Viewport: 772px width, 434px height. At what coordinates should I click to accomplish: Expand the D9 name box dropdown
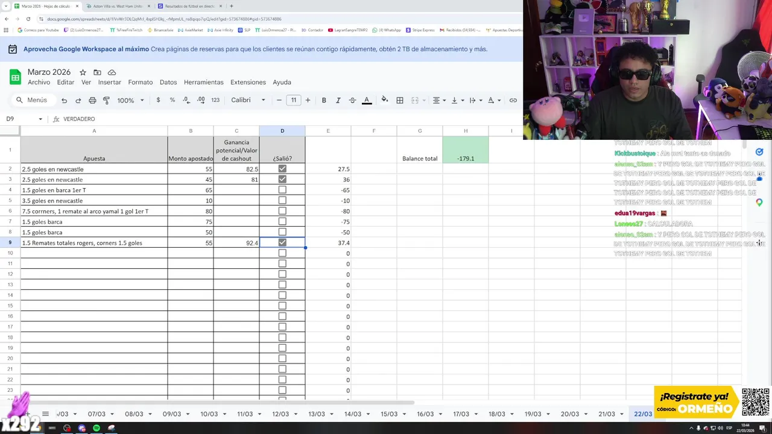point(40,119)
